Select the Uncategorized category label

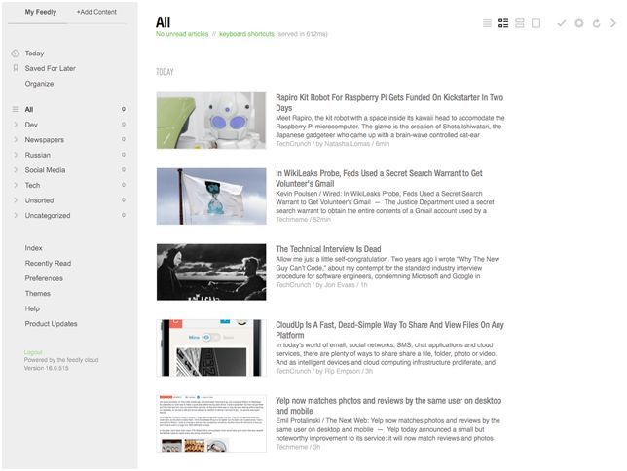pos(48,215)
